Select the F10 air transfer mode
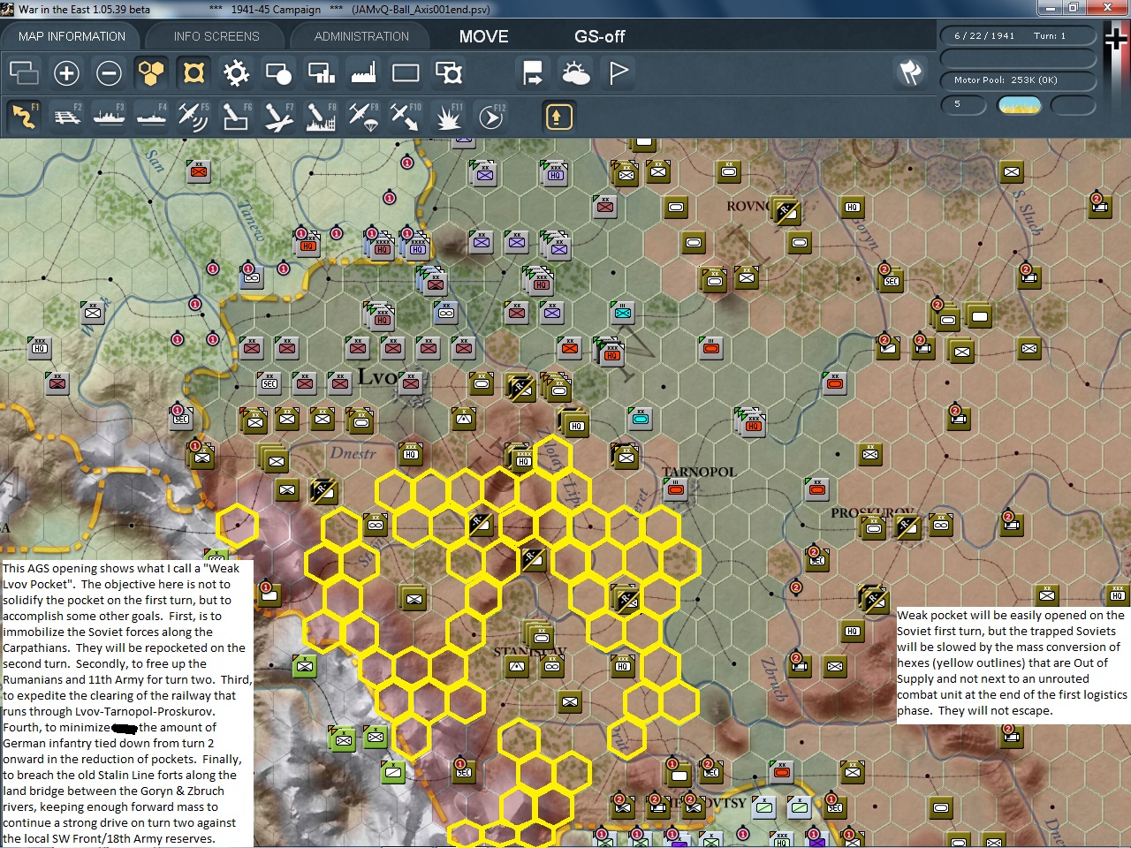 (406, 117)
